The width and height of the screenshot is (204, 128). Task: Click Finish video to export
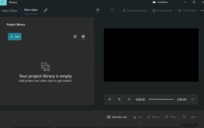click(187, 10)
